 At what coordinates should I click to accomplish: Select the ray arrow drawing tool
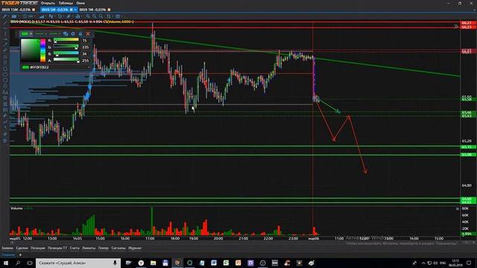5,39
